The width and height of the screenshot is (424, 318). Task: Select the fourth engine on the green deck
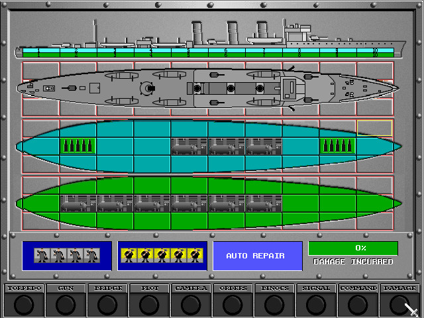tap(189, 203)
